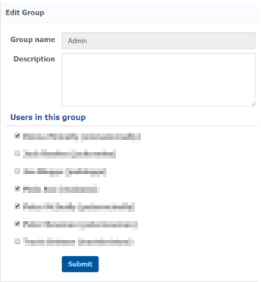Uncheck the fifth user's checked checkbox
Screen dimensions: 261x282
18,206
